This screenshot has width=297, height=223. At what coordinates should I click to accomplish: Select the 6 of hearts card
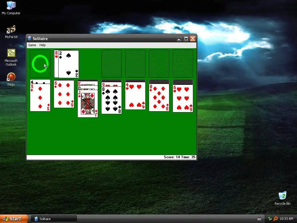[x=183, y=98]
